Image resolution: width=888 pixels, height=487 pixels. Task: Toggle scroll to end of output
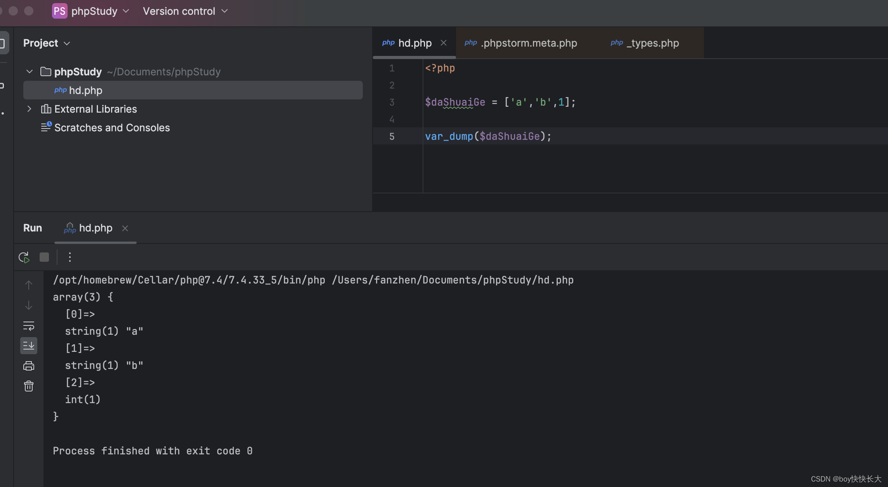pyautogui.click(x=29, y=346)
